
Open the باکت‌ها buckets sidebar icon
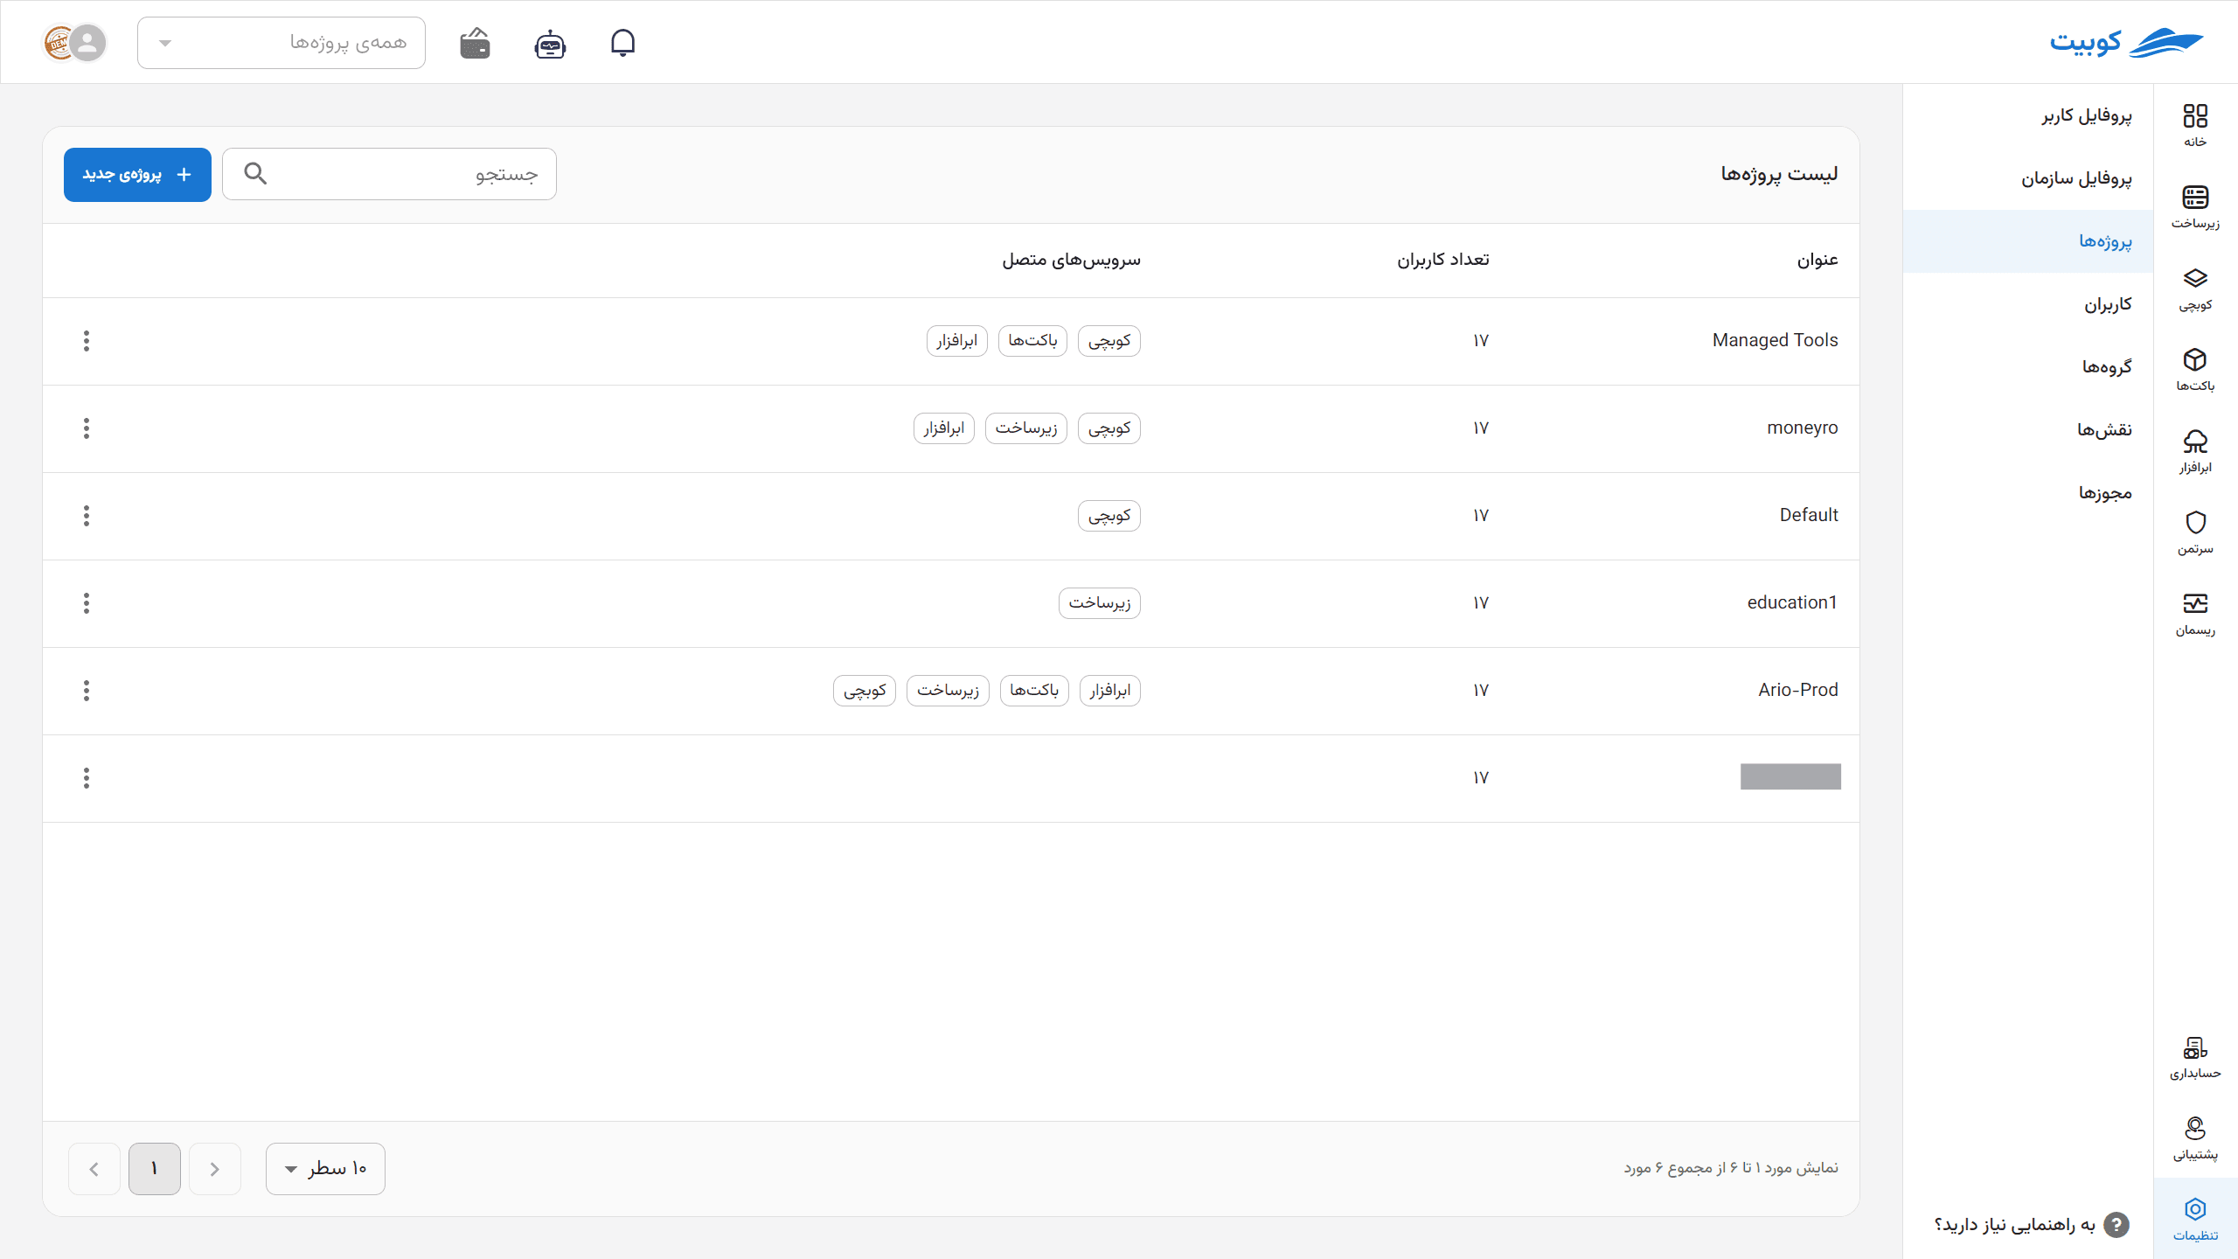coord(2195,370)
